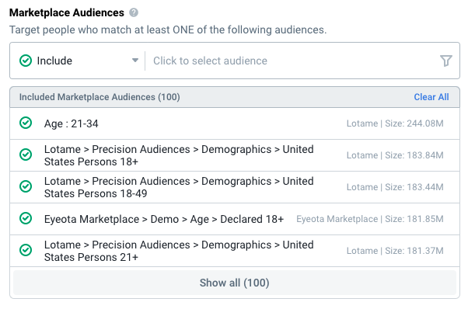Click the Included Marketplace Audiences (100) header
The image size is (475, 316).
point(100,97)
